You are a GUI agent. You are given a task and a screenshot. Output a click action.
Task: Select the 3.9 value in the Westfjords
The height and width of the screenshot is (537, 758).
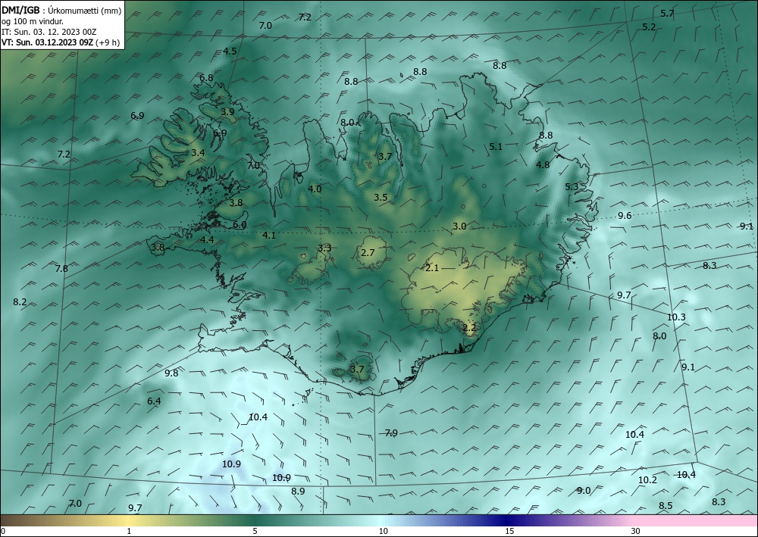pyautogui.click(x=227, y=111)
